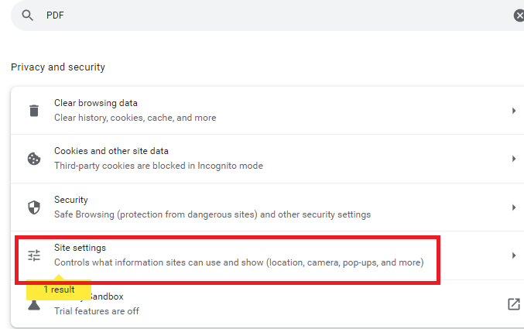The width and height of the screenshot is (524, 329).
Task: Click the Privacy and security heading
Action: click(x=58, y=67)
